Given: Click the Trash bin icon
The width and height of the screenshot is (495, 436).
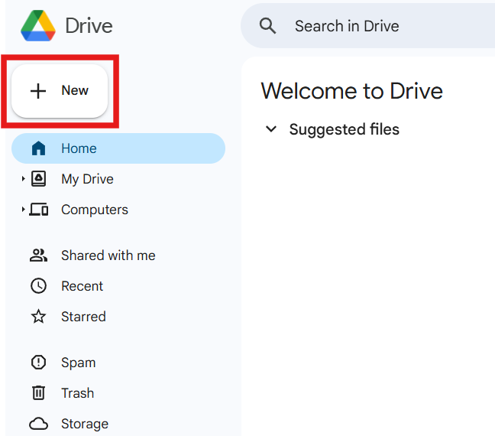Looking at the screenshot, I should [x=38, y=393].
